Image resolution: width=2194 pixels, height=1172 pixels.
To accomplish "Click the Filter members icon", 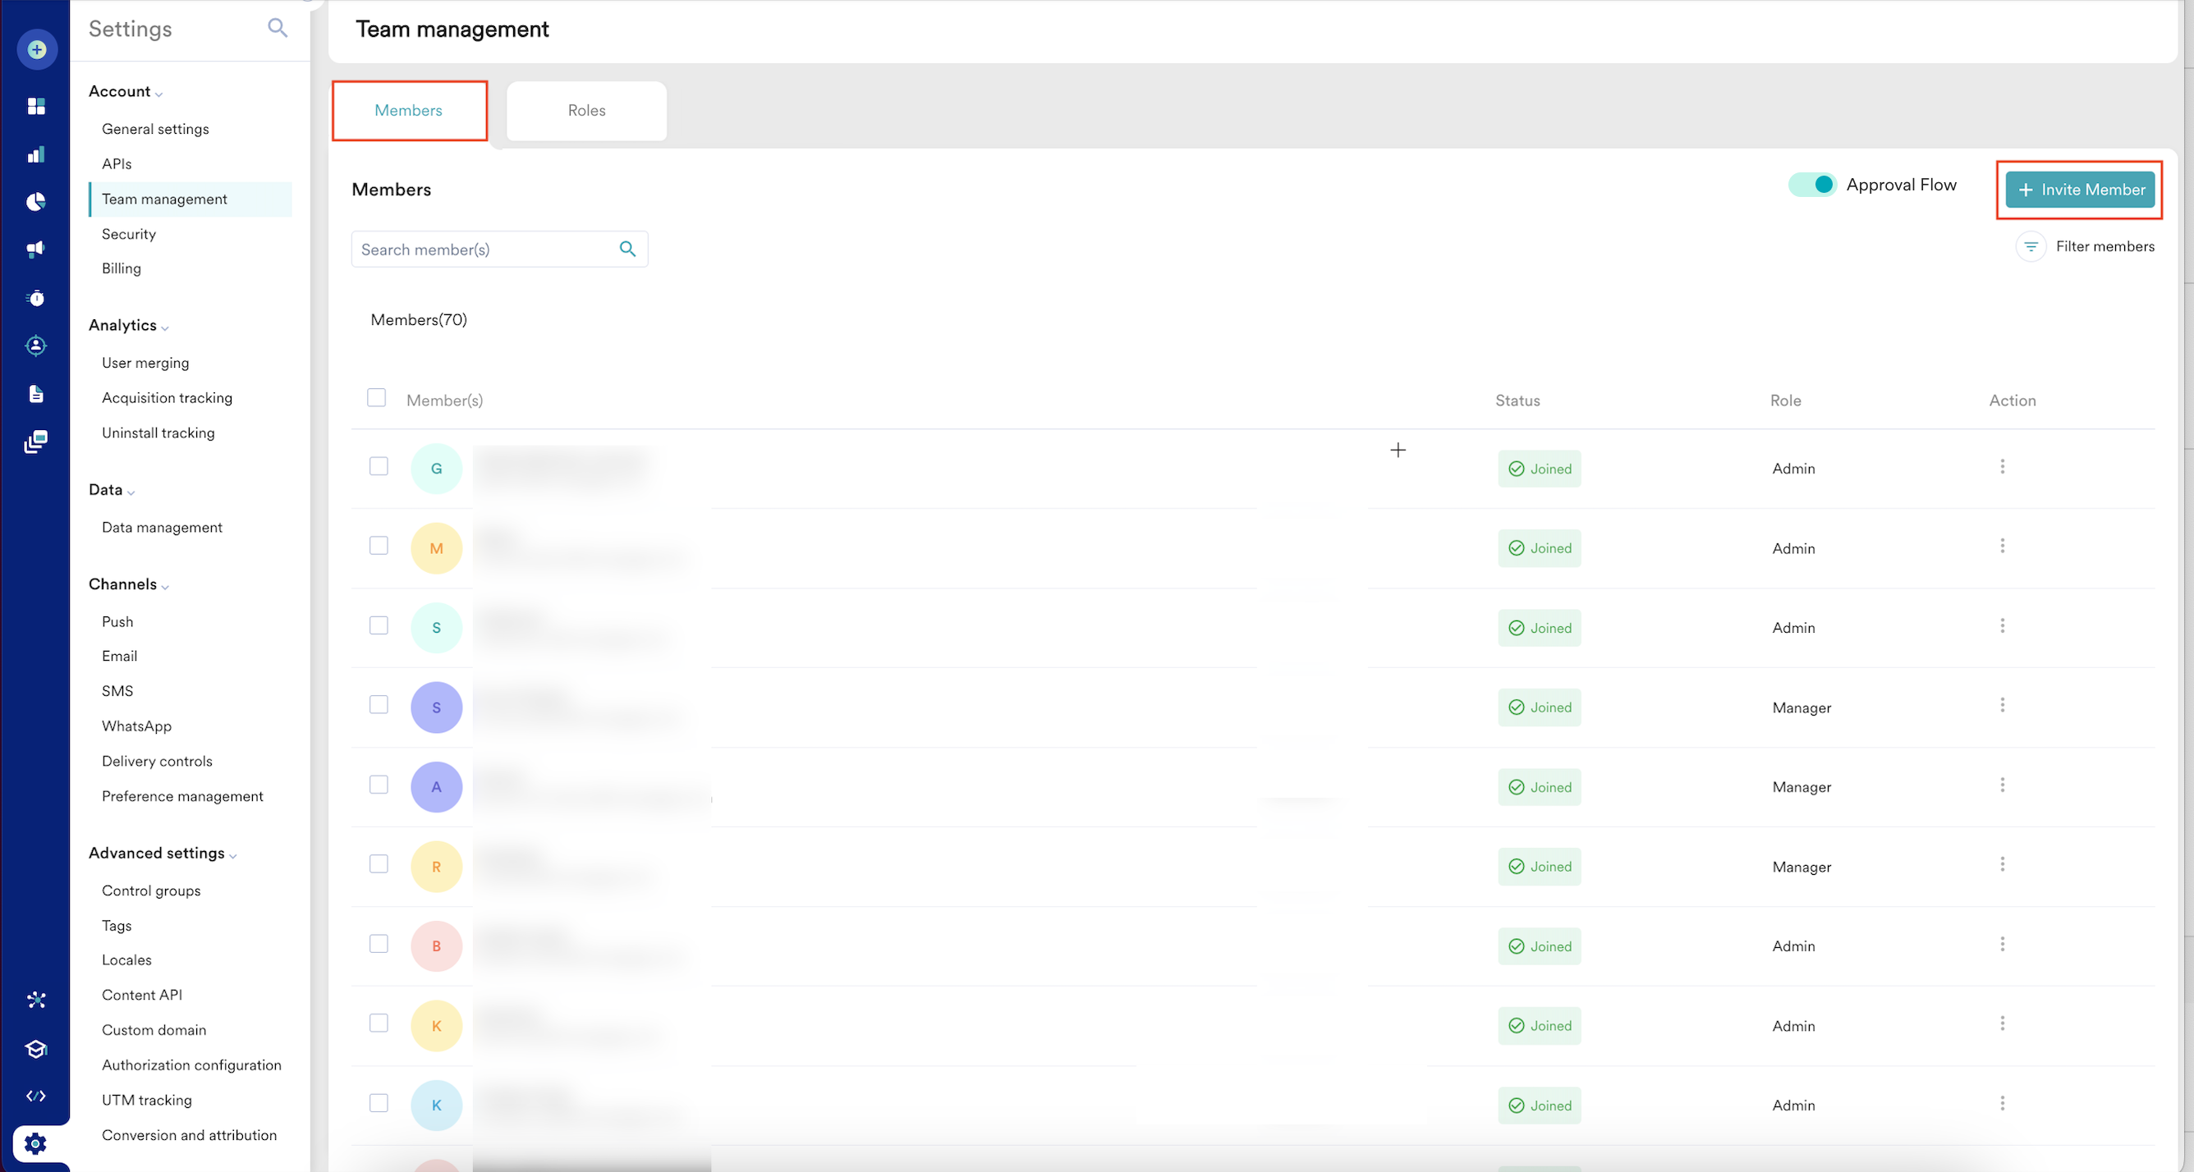I will 2031,247.
